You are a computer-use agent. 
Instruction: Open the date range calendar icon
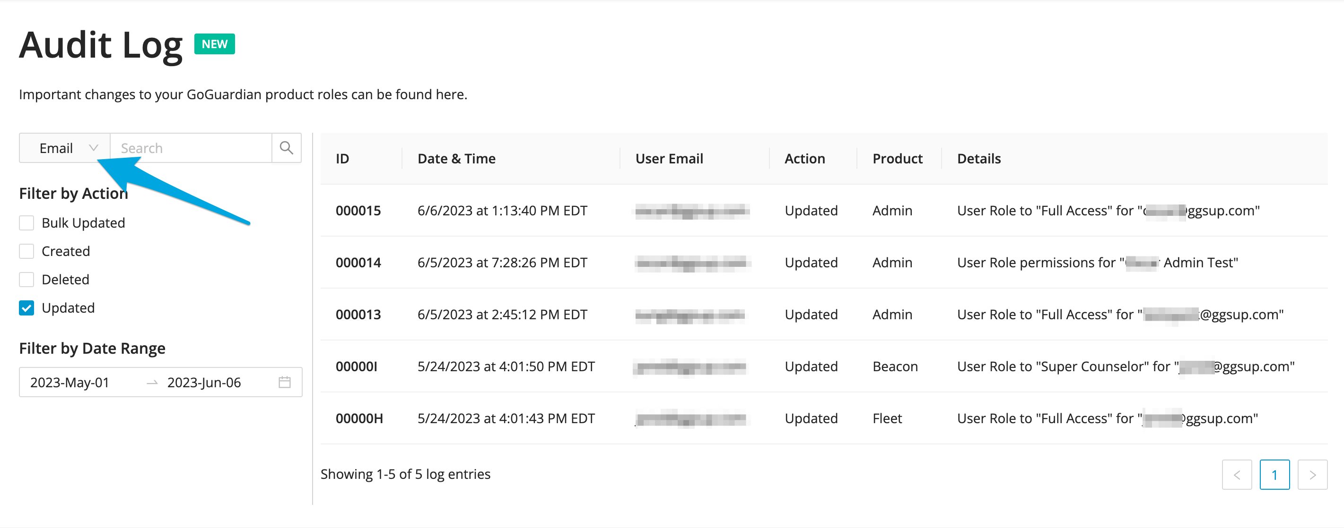tap(284, 382)
